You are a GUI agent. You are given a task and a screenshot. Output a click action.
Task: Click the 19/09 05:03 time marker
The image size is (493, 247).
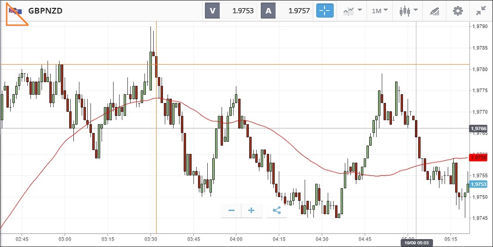click(416, 243)
